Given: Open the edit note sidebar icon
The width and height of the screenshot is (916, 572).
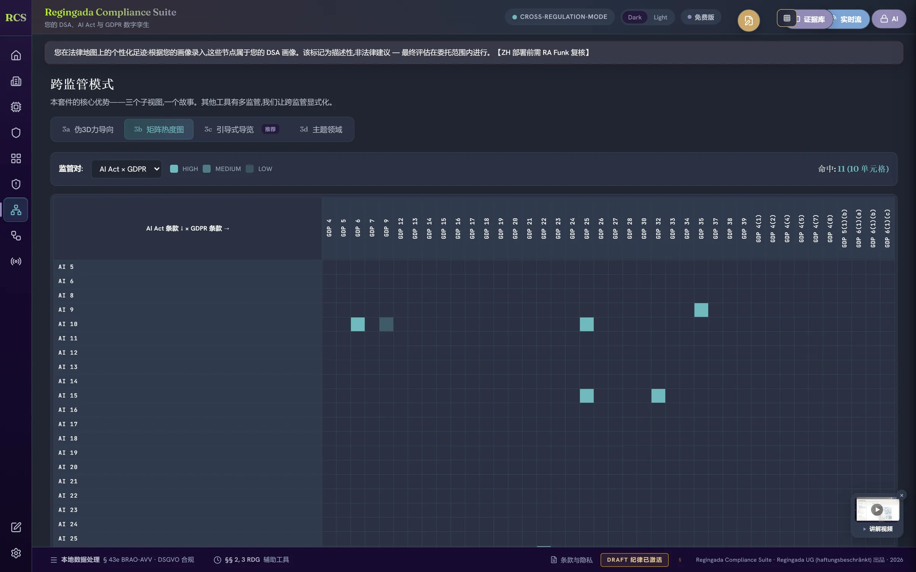Looking at the screenshot, I should 16,527.
